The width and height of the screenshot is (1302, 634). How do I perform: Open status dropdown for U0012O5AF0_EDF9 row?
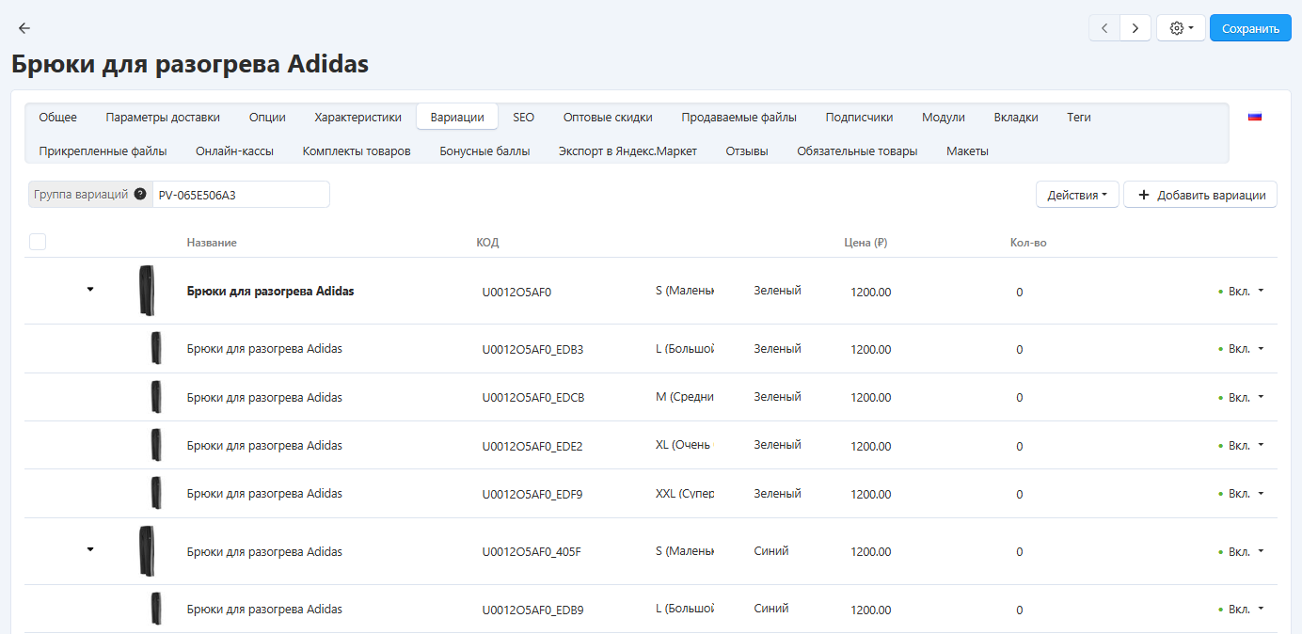pyautogui.click(x=1242, y=494)
